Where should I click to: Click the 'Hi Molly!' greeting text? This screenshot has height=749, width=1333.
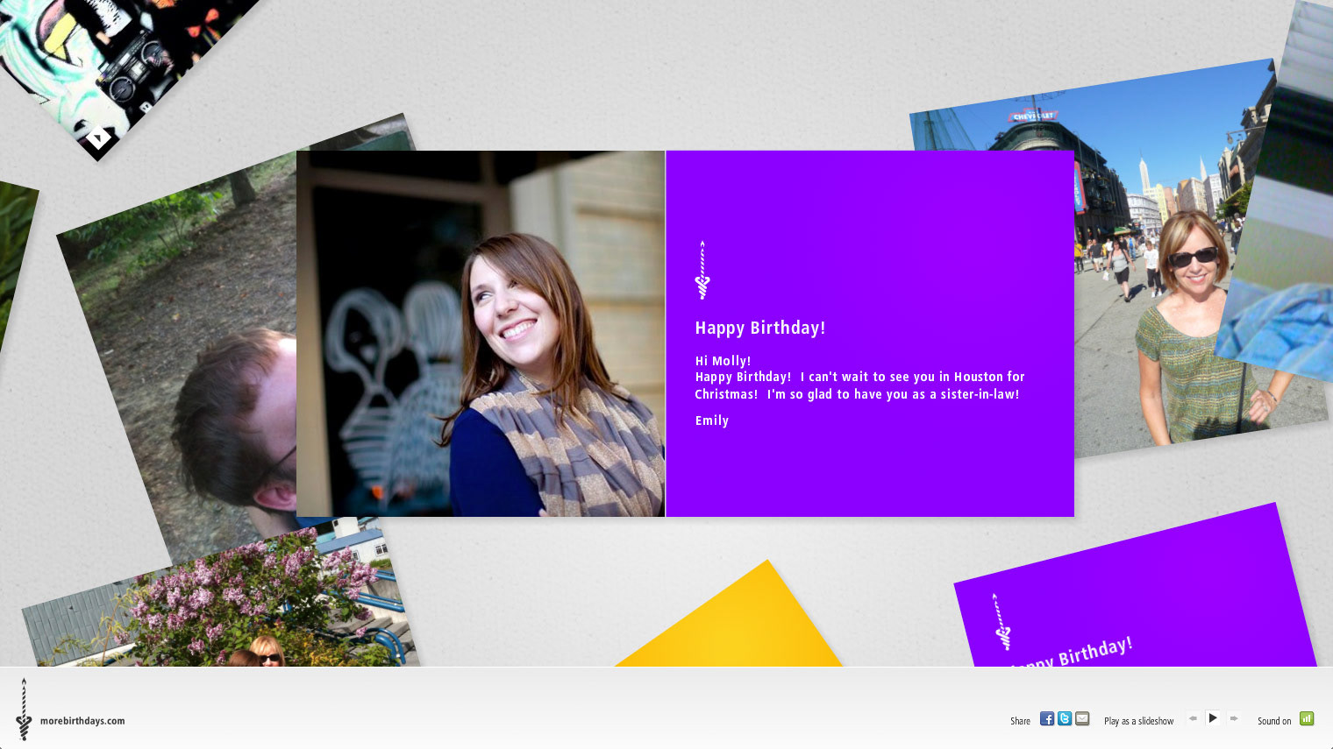click(x=723, y=361)
